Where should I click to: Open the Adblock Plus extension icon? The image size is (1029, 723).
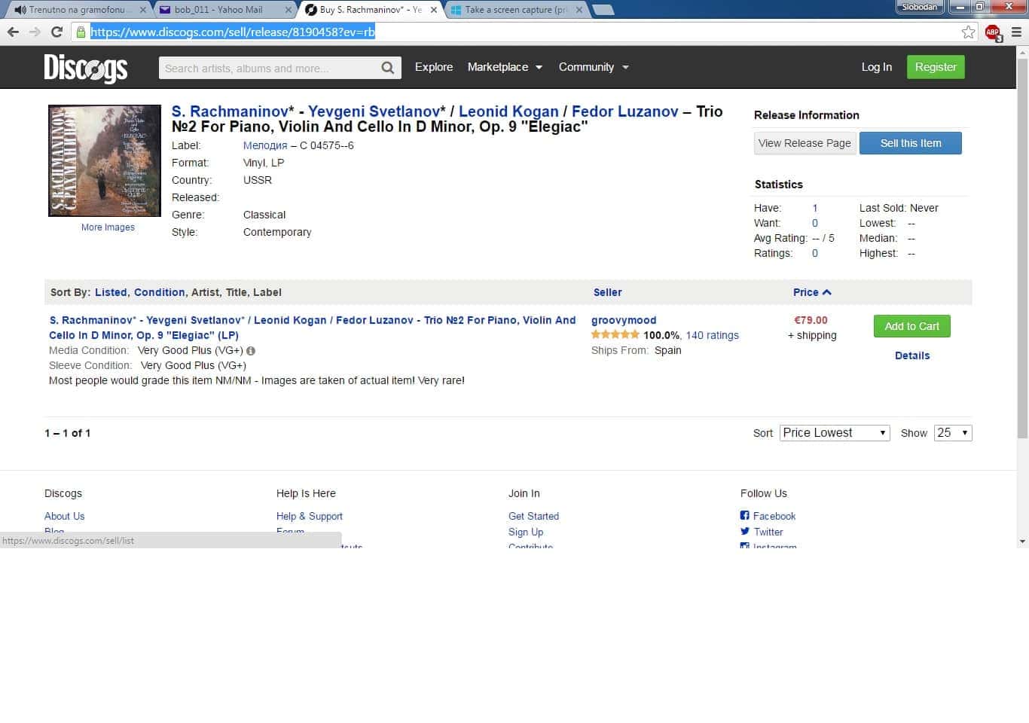point(993,32)
